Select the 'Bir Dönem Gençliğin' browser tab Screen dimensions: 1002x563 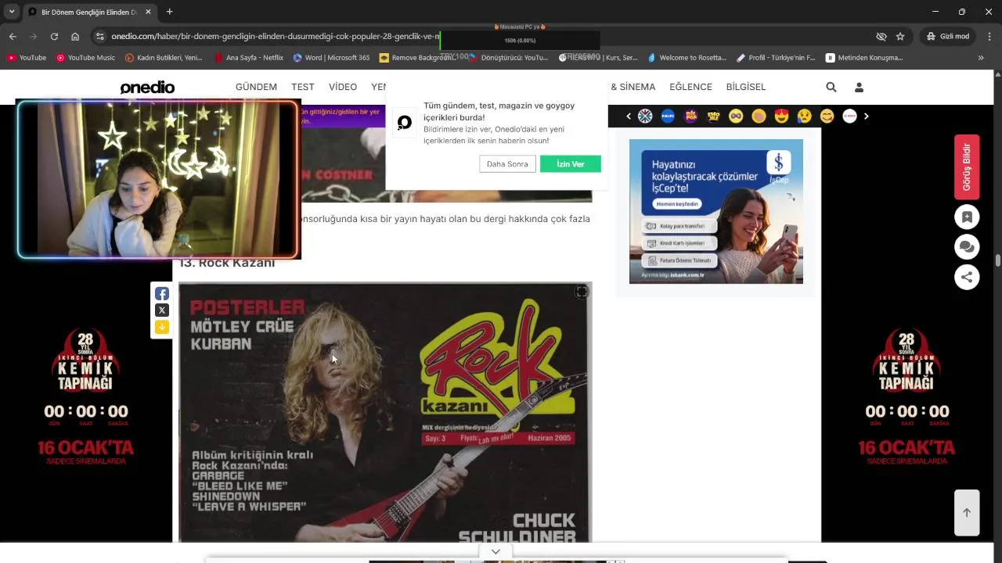pyautogui.click(x=89, y=13)
